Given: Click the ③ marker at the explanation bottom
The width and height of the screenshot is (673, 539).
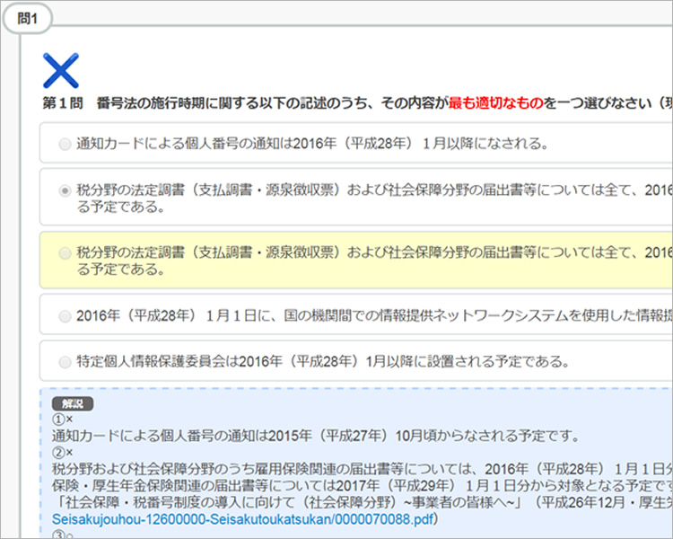Looking at the screenshot, I should coord(59,535).
